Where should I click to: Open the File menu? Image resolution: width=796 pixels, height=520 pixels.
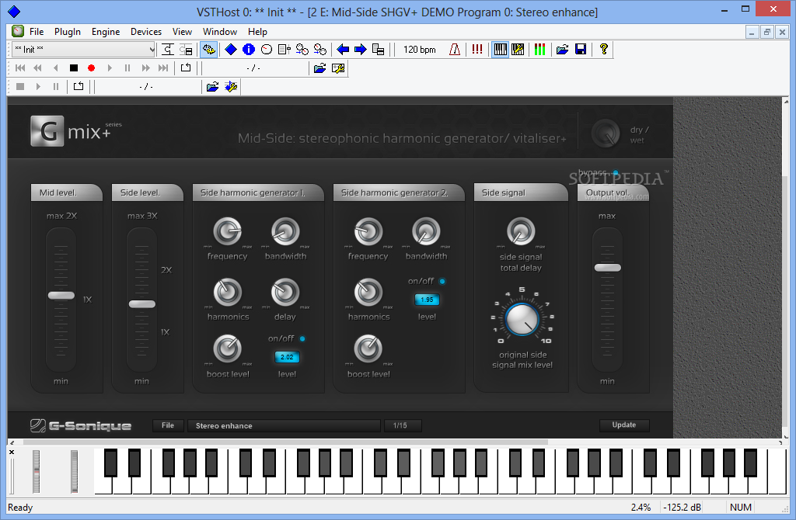tap(37, 31)
